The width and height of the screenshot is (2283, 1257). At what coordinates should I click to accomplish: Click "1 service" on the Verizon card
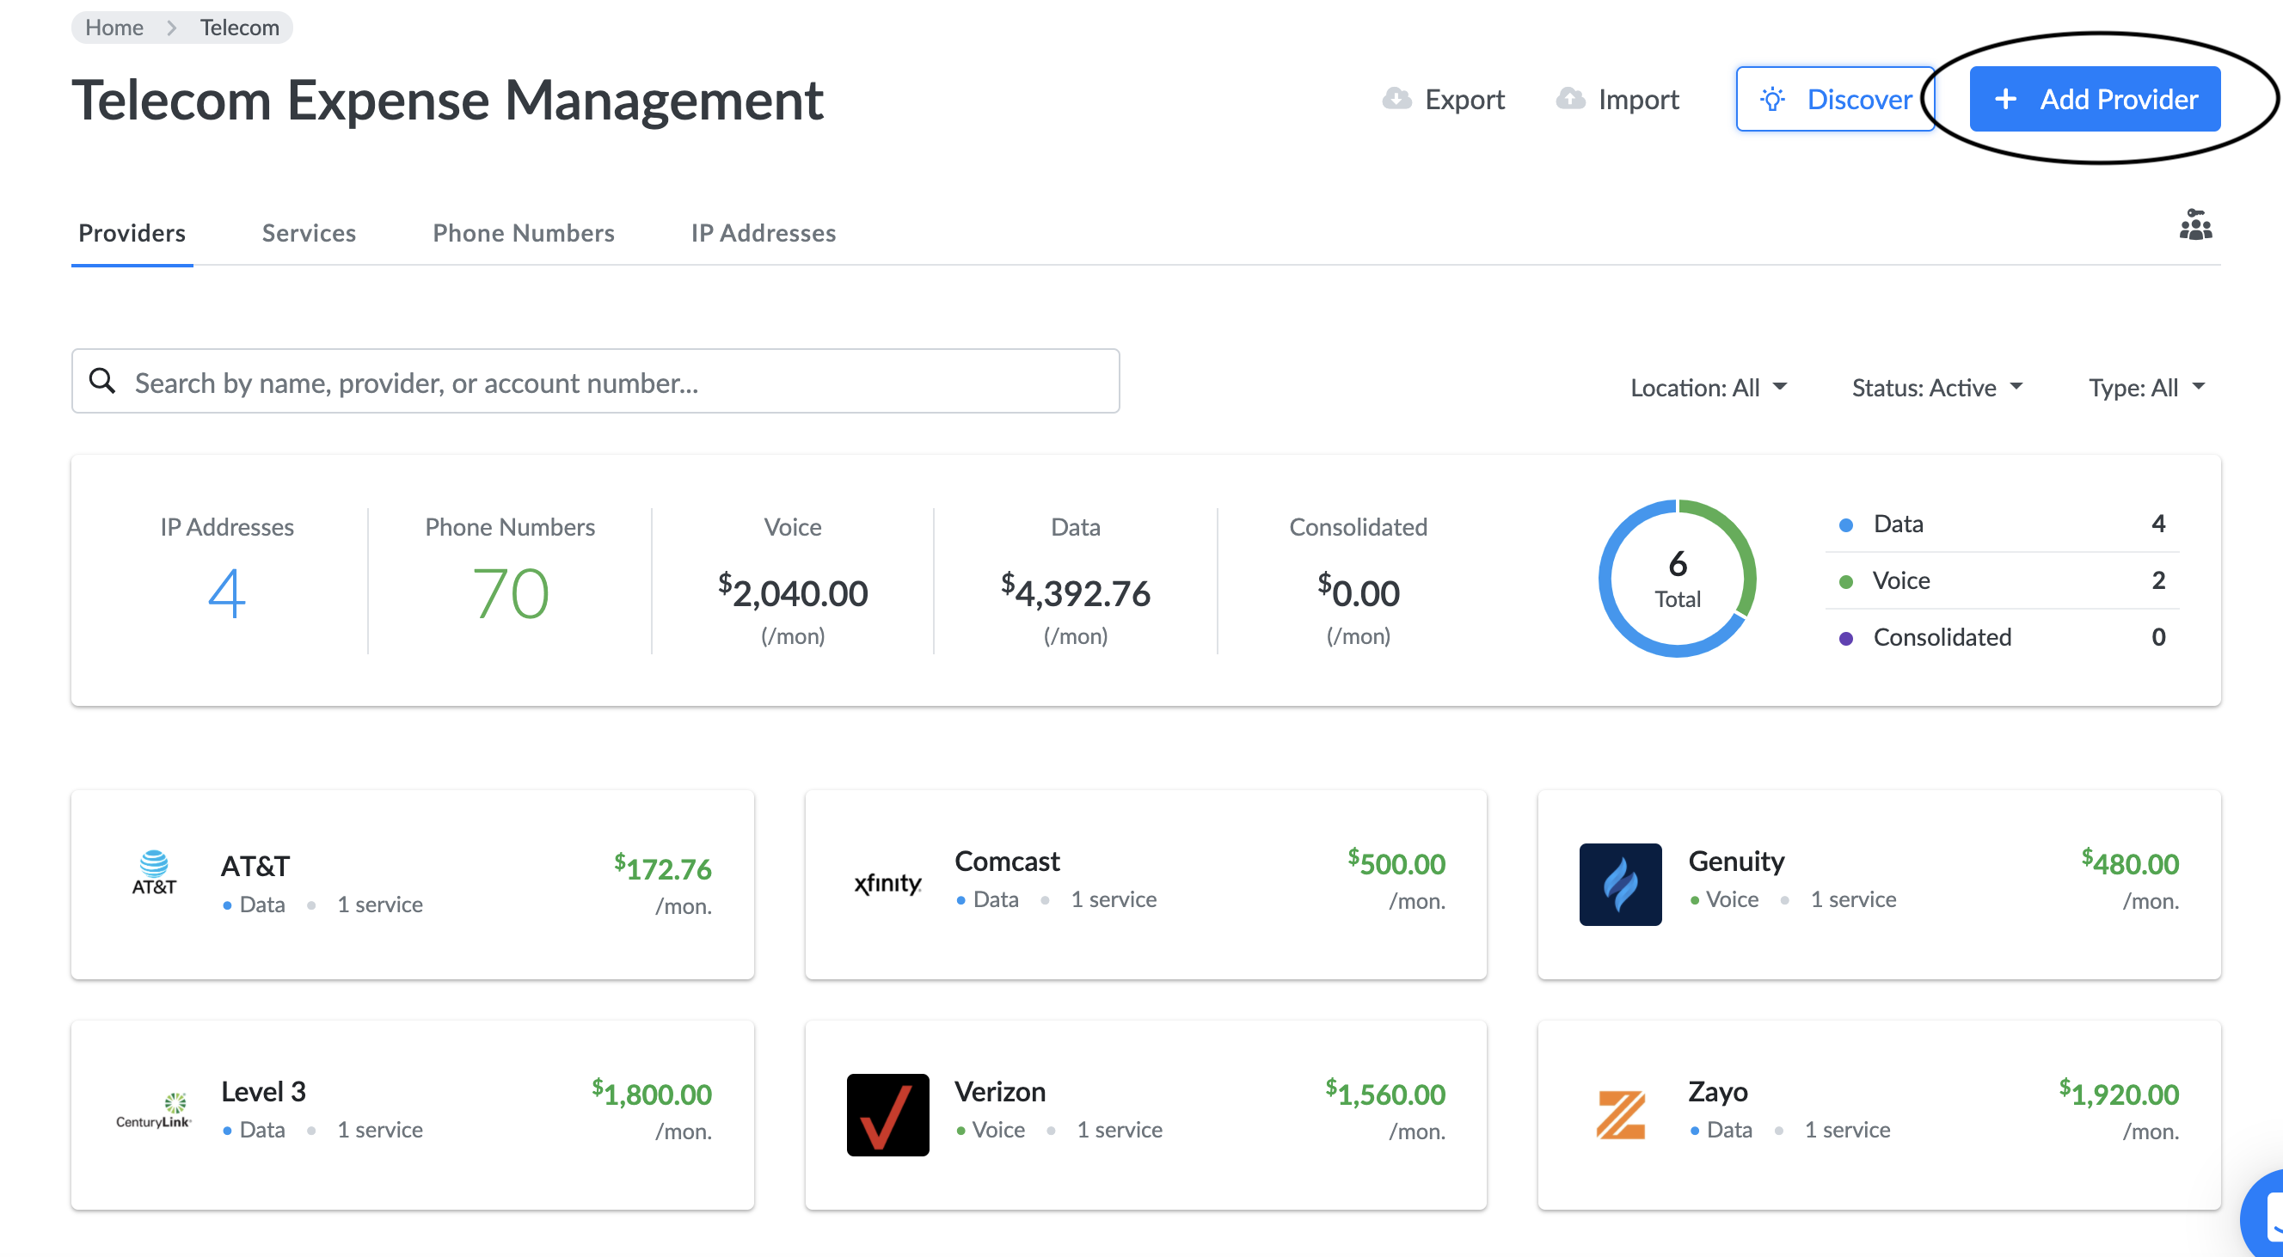tap(1120, 1130)
